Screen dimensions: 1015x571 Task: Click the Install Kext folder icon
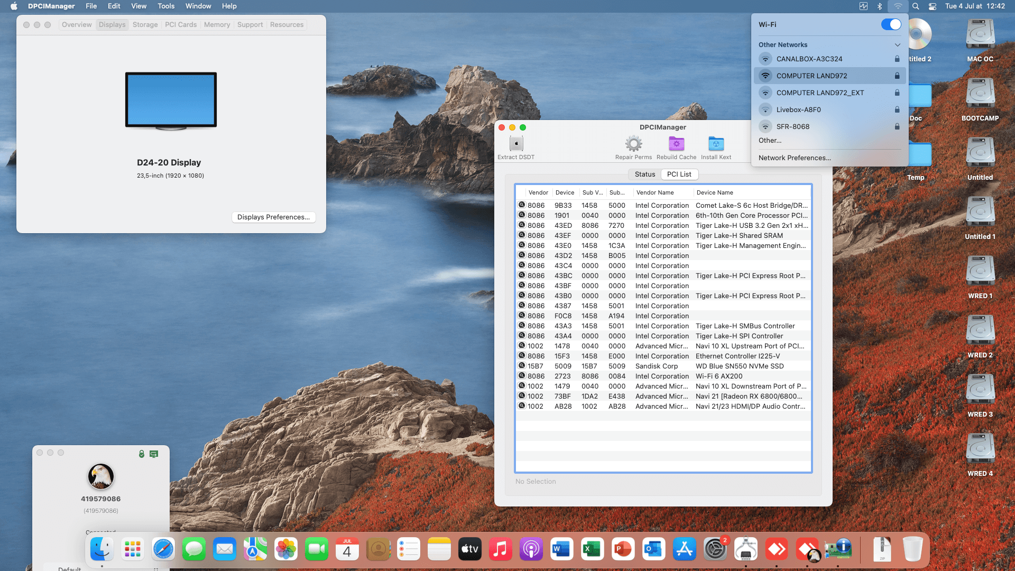tap(716, 144)
